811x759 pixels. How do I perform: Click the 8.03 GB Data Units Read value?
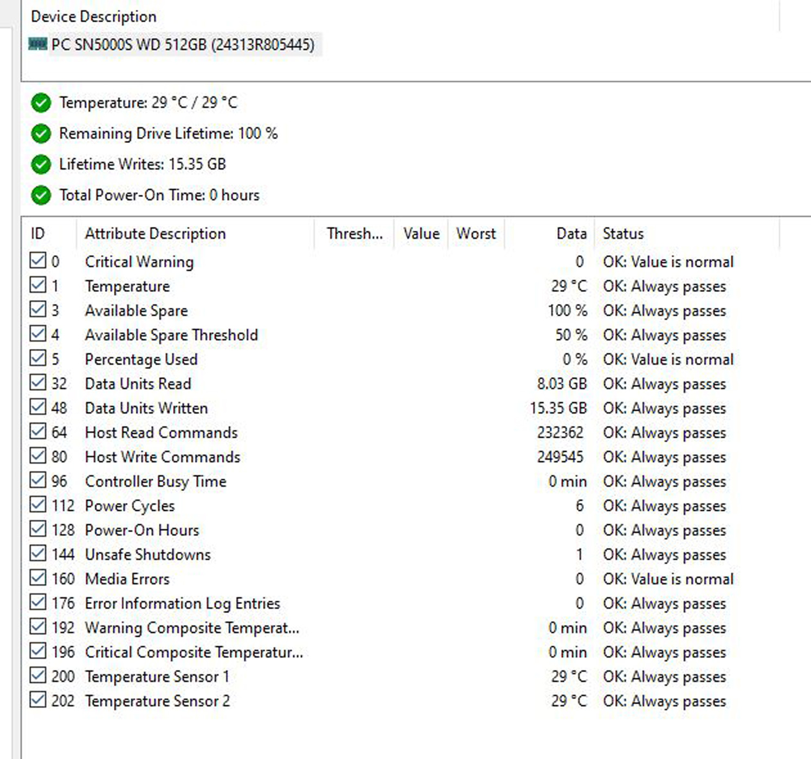562,384
